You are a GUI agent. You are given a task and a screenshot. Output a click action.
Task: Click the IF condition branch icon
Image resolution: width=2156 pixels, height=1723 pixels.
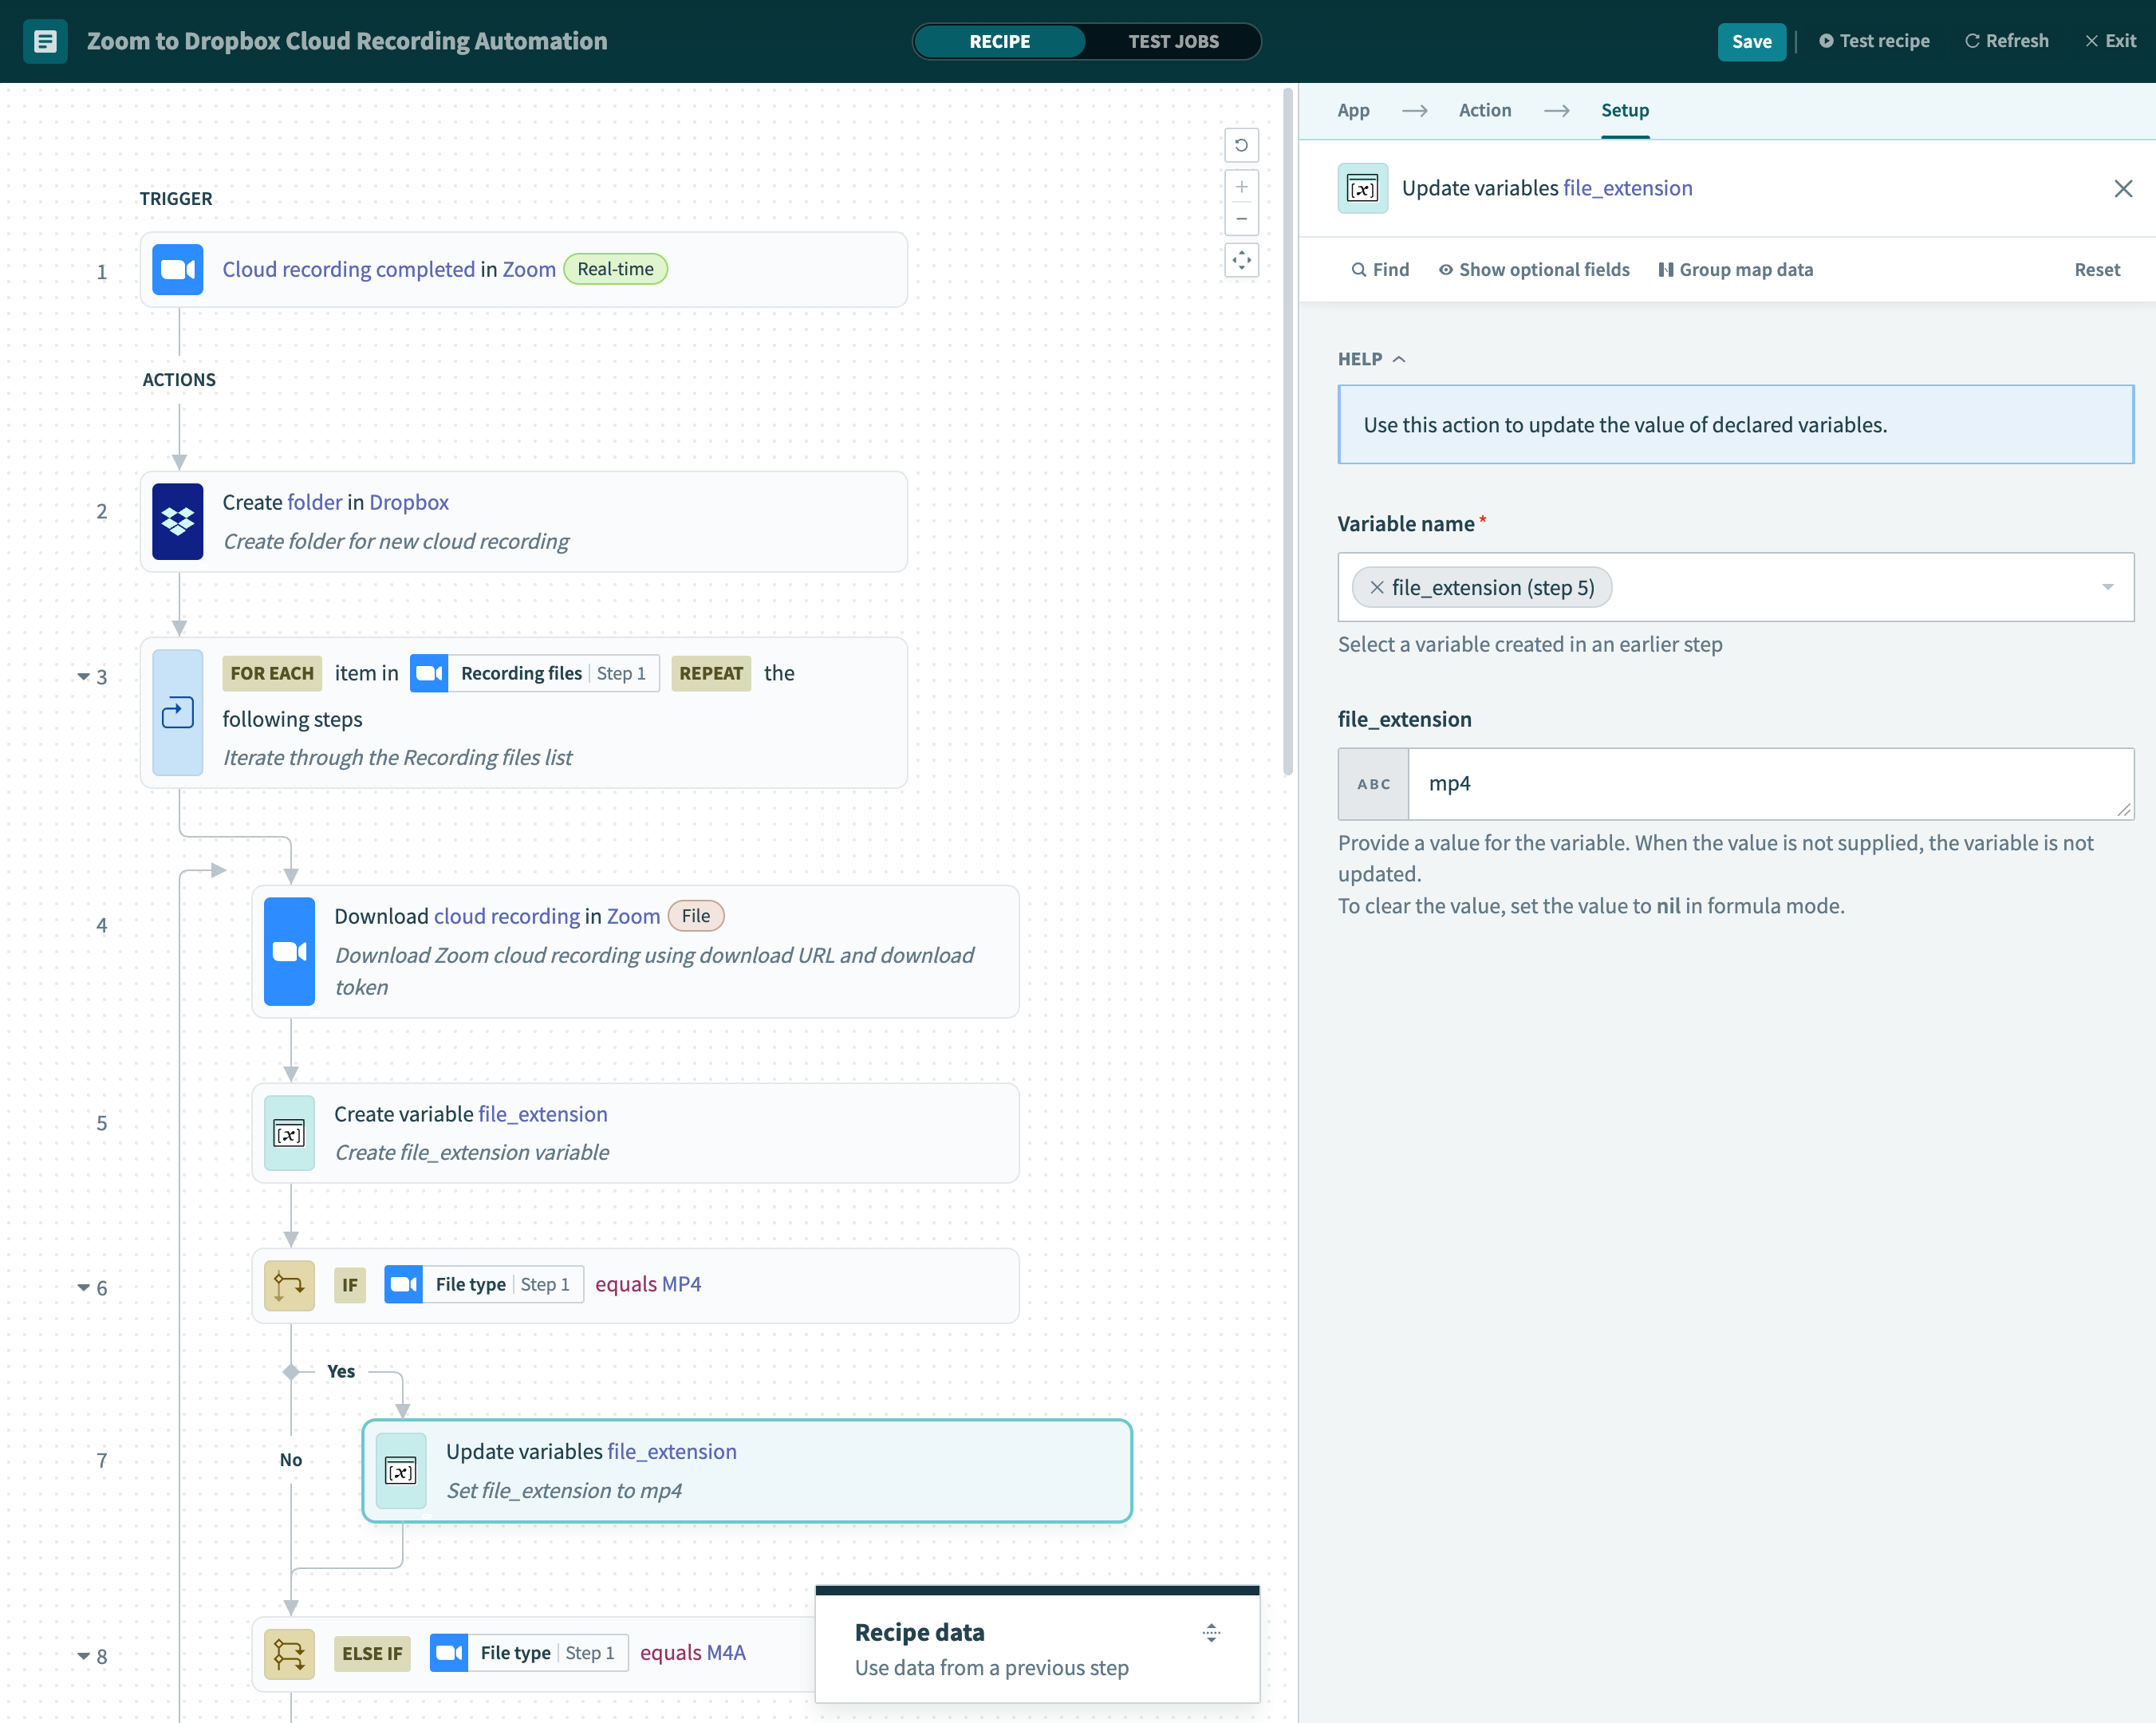289,1285
